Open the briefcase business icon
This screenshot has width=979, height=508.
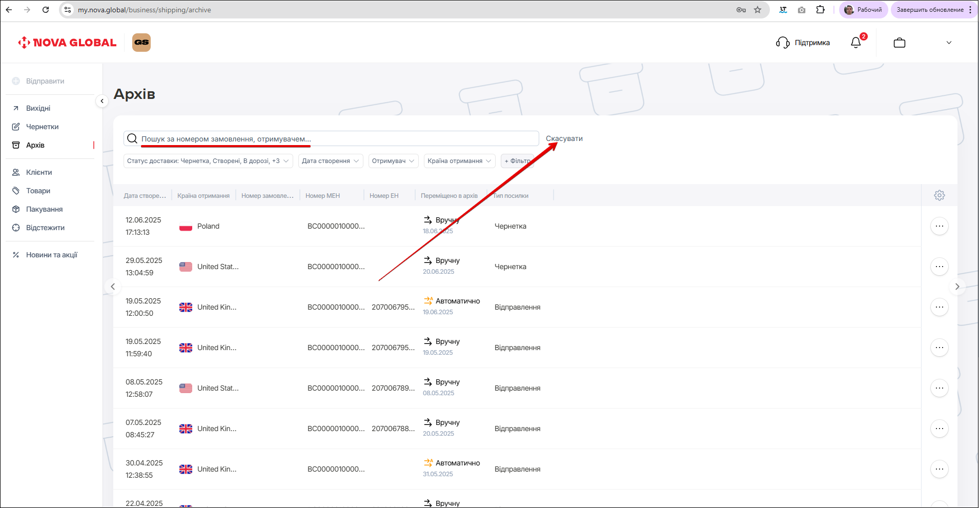pyautogui.click(x=900, y=43)
